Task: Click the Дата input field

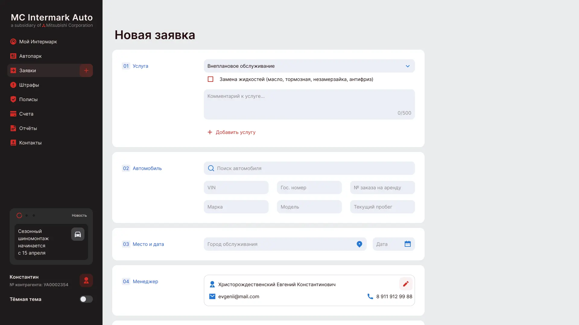Action: pyautogui.click(x=394, y=244)
